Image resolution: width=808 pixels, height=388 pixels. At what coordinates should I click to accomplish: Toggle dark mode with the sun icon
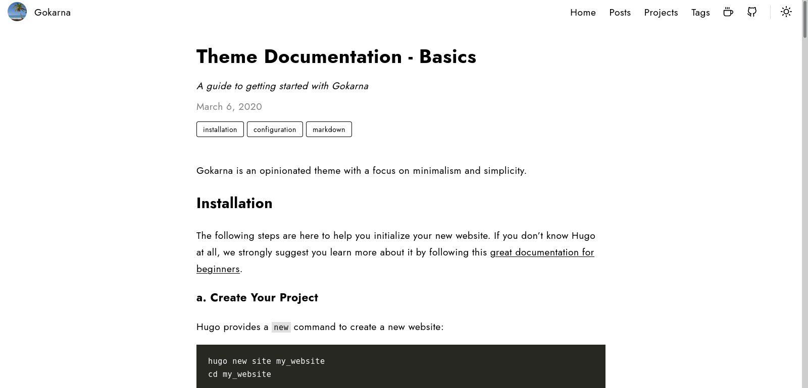pyautogui.click(x=786, y=12)
